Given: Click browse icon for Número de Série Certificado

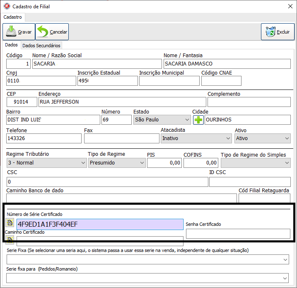Looking at the screenshot, I should [10, 223].
